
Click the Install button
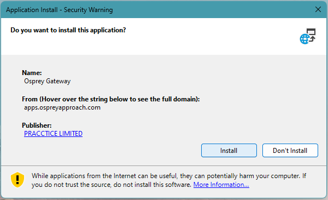(x=229, y=150)
